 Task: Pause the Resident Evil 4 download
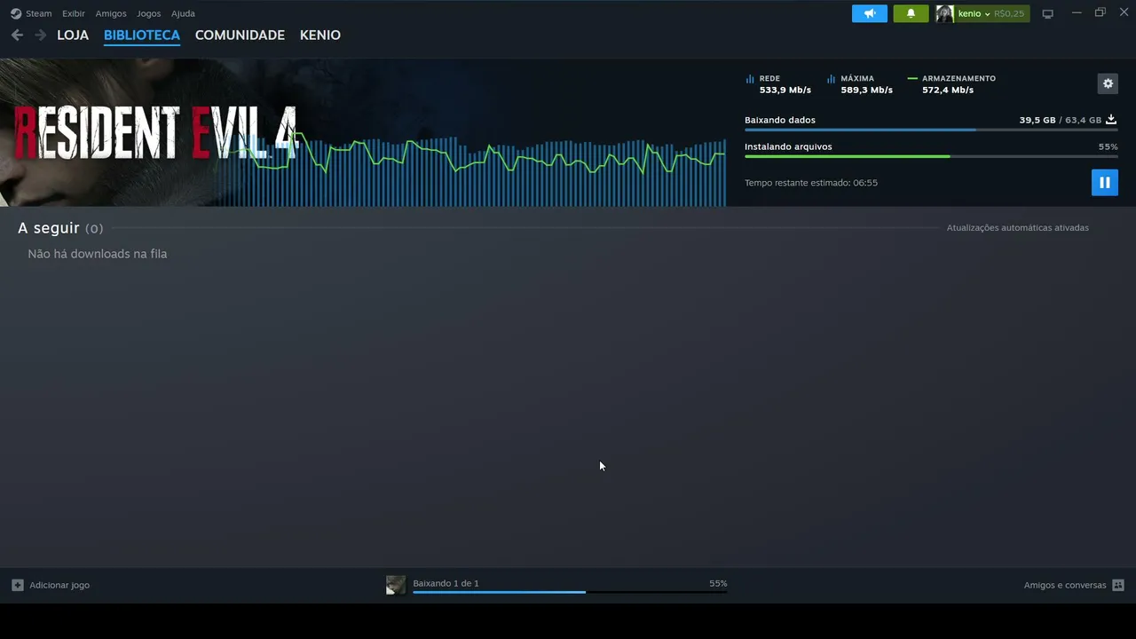1105,182
